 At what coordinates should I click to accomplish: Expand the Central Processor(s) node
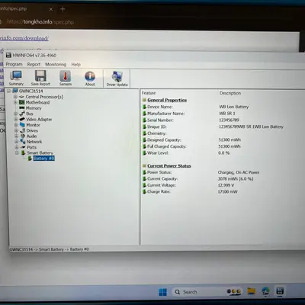(x=15, y=97)
